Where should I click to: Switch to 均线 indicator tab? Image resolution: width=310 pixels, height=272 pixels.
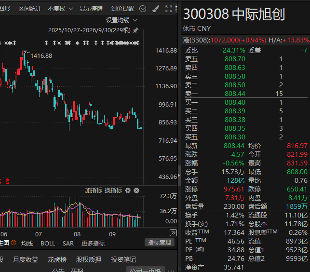click(27, 243)
